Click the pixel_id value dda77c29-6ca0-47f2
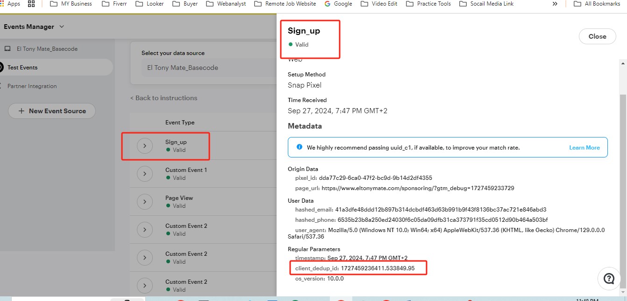This screenshot has height=301, width=627. 375,178
